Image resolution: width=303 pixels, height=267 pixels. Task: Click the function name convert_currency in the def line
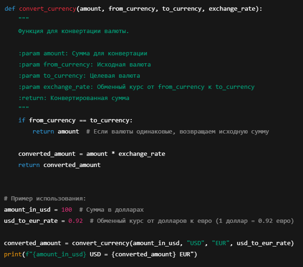(47, 9)
